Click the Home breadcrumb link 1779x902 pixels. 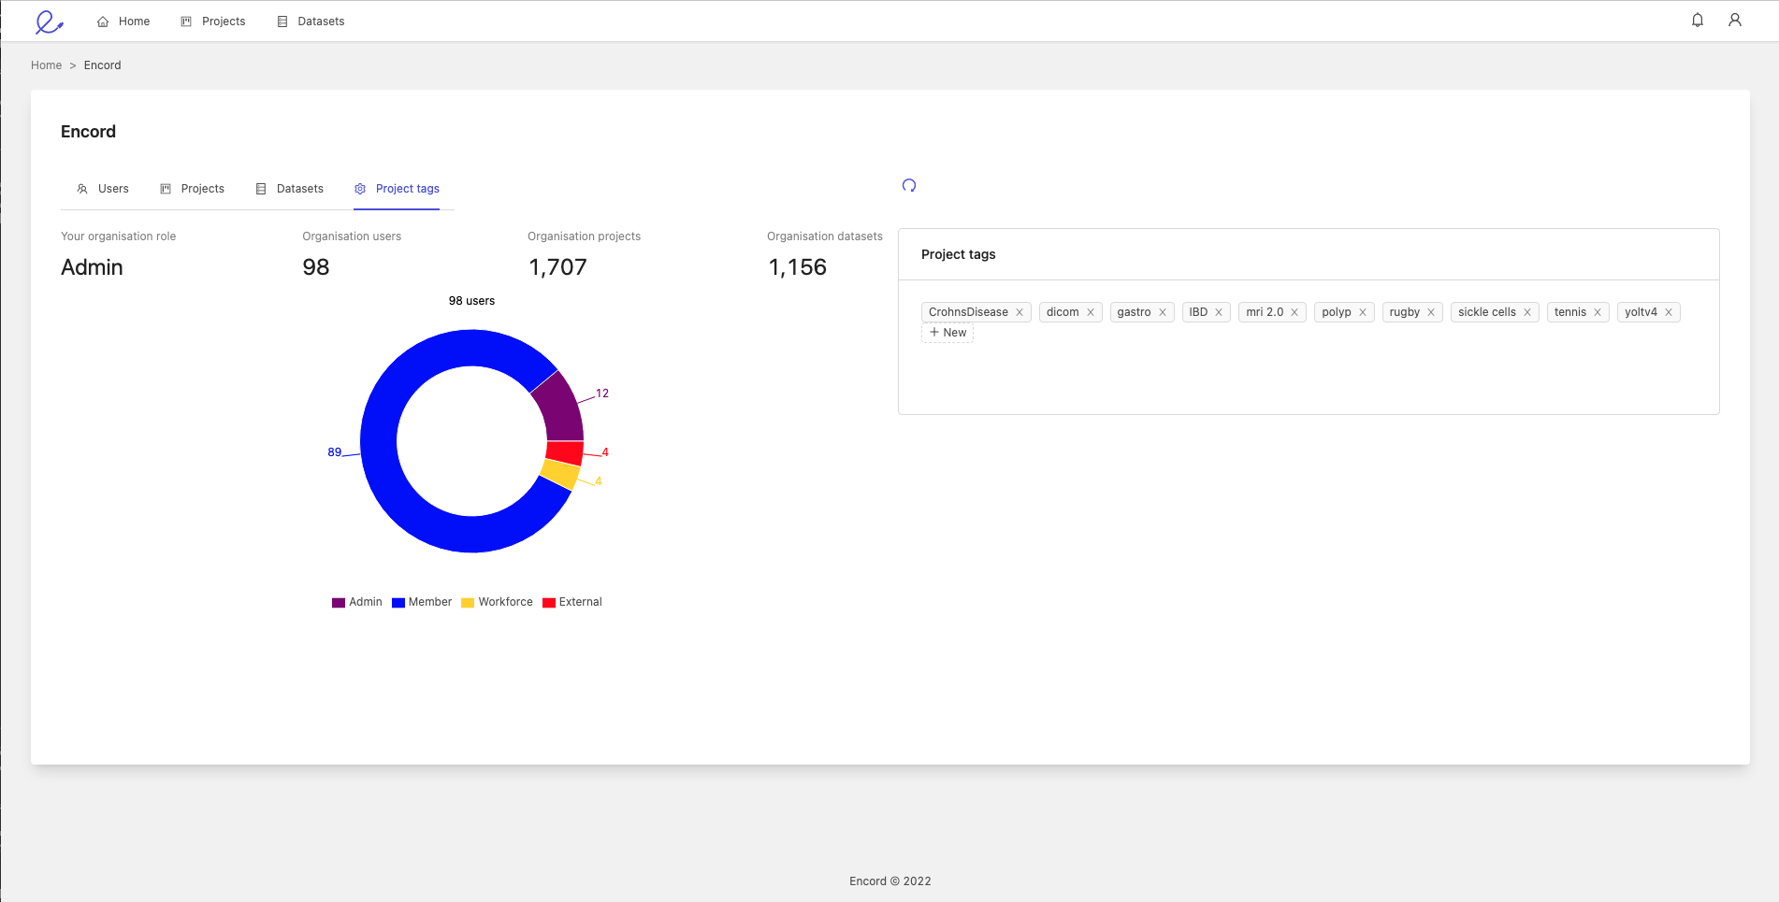click(x=46, y=65)
